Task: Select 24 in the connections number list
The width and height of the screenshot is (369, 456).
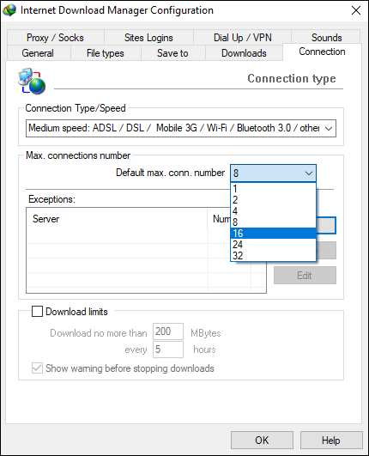Action: click(273, 244)
